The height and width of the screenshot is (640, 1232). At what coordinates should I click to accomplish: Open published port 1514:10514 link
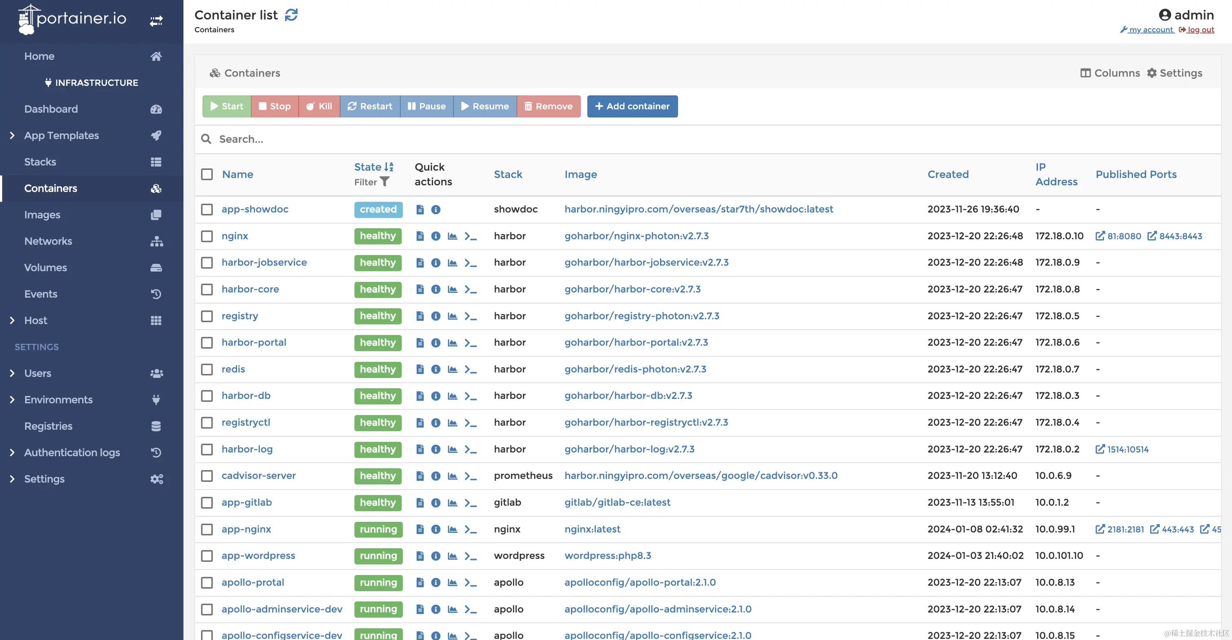[x=1122, y=449]
